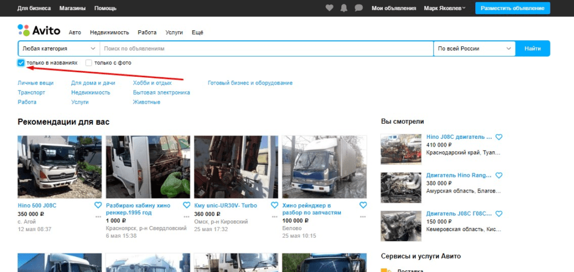Viewport: 574px width, 272px height.
Task: Open the 'Ещё' navigation menu
Action: click(197, 32)
